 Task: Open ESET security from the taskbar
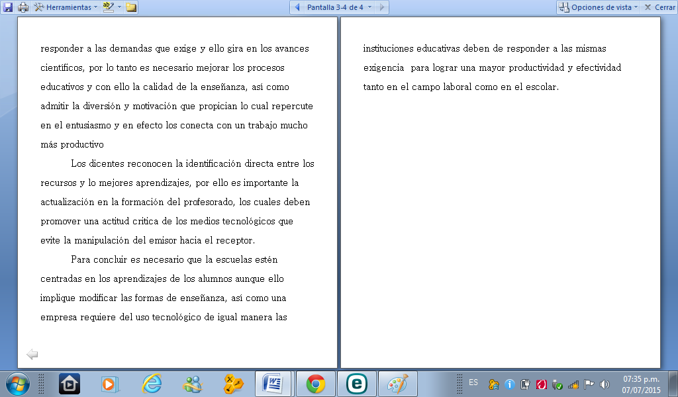coord(357,384)
